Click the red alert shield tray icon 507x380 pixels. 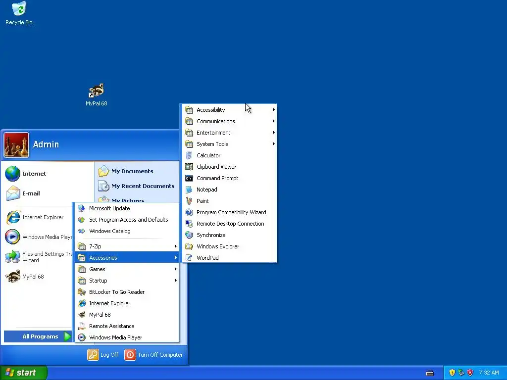[470, 373]
